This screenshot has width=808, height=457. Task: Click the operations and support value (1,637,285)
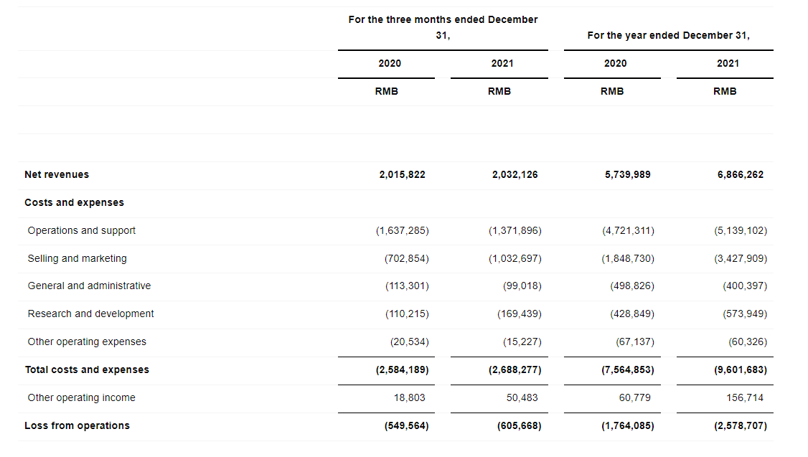(402, 230)
